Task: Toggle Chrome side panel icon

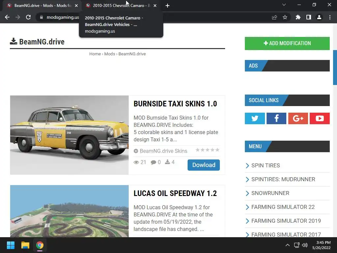Action: (309, 17)
